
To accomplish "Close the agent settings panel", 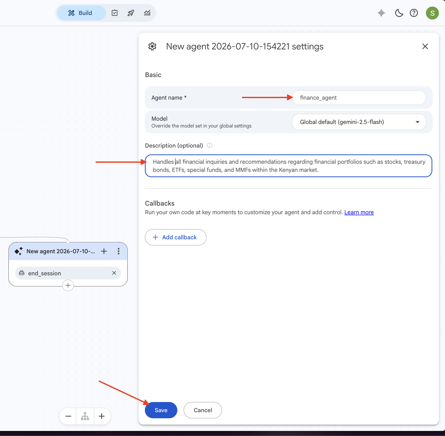I will coord(425,46).
